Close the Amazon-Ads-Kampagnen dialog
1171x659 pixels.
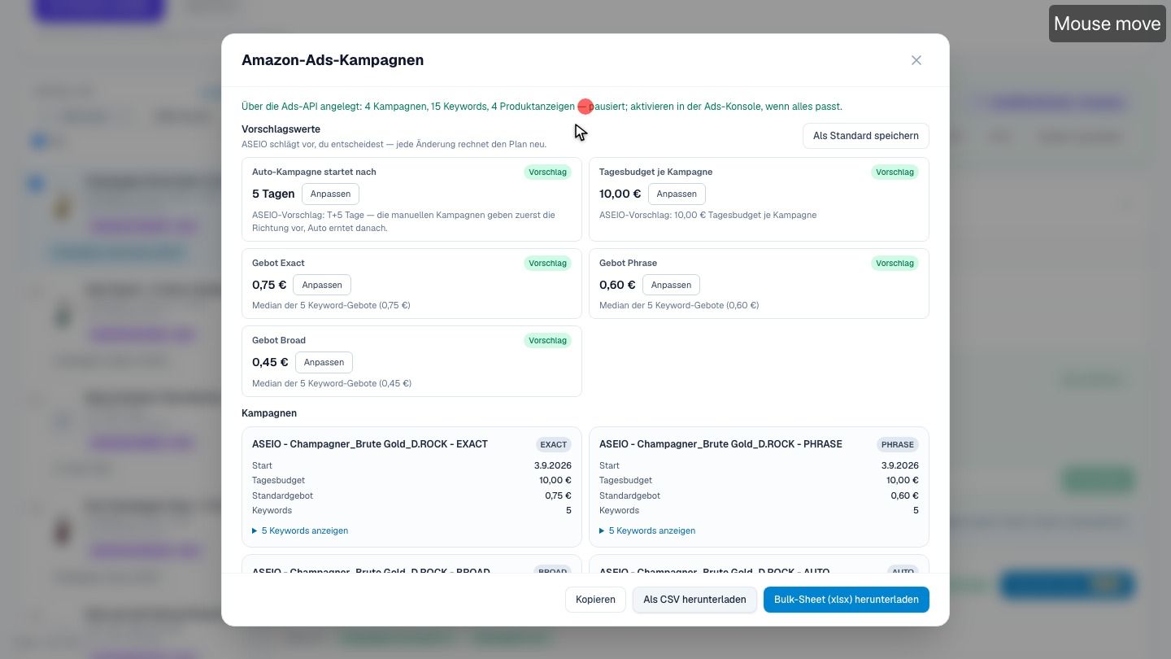pos(916,60)
